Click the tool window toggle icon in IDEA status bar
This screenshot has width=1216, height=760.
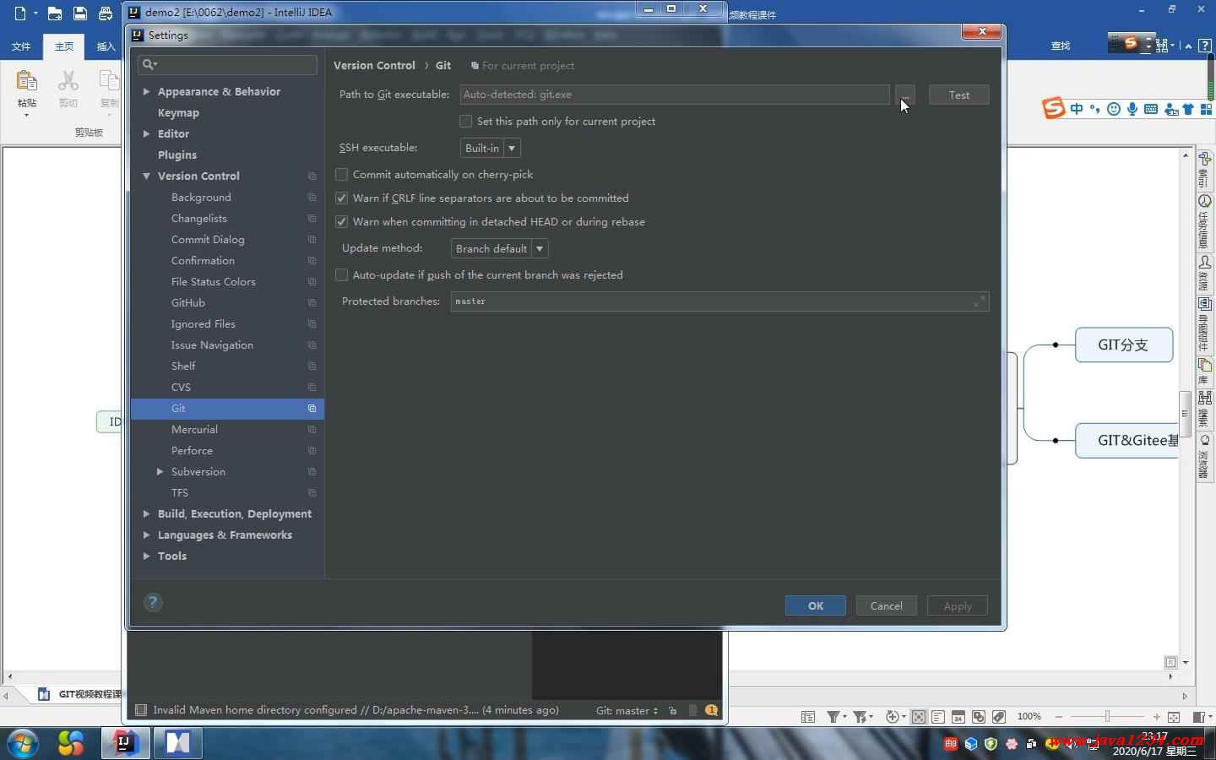click(141, 710)
